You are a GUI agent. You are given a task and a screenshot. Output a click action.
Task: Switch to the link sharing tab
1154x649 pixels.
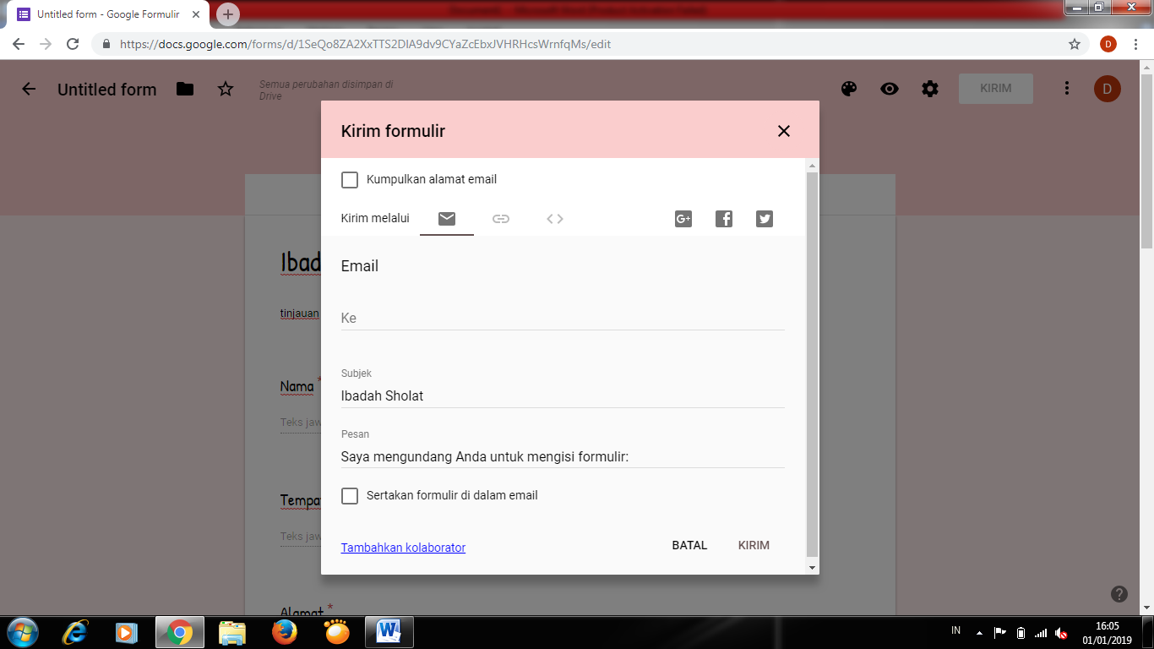(501, 219)
